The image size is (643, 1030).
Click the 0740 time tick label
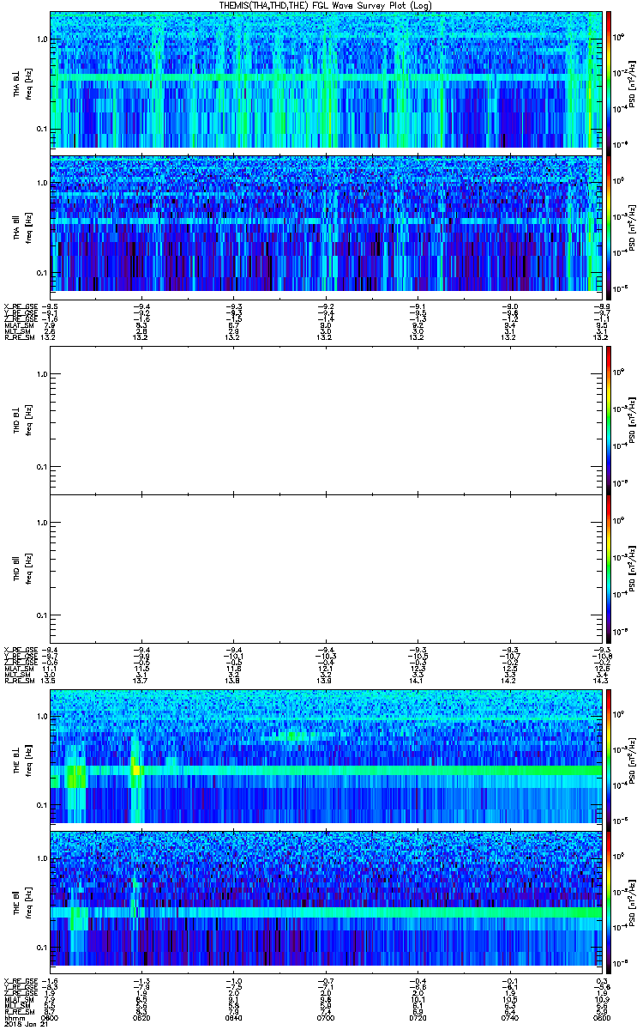click(508, 1016)
